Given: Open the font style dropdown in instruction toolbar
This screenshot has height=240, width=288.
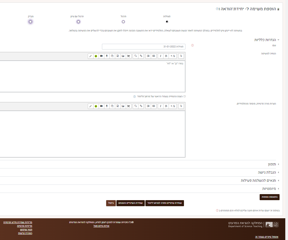Looking at the screenshot, I should point(172,56).
